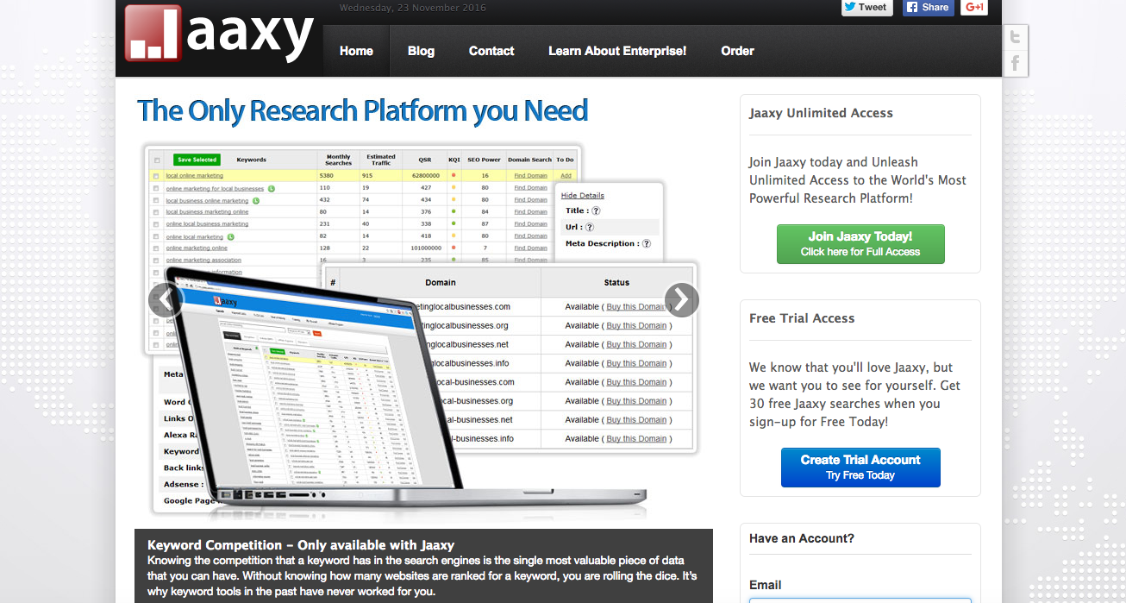Tick the 'local business online marketing' checkbox
This screenshot has height=603, width=1126.
pyautogui.click(x=156, y=200)
